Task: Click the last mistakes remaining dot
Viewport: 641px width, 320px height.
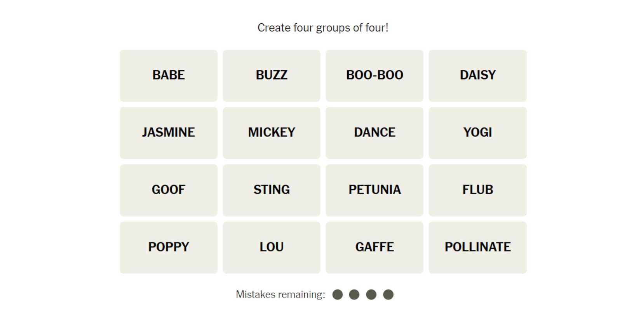Action: click(x=388, y=295)
